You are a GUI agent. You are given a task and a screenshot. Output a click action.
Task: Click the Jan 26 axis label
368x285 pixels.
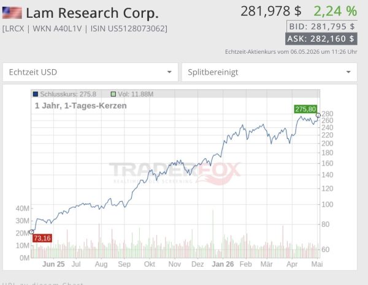pos(223,264)
